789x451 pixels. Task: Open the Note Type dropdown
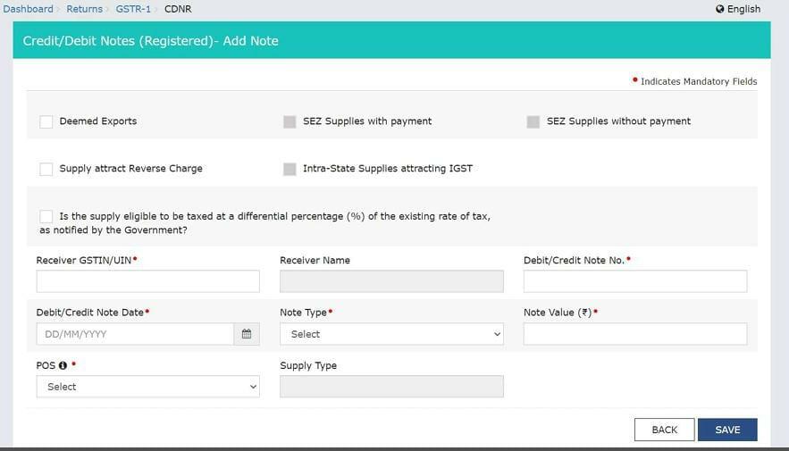391,334
